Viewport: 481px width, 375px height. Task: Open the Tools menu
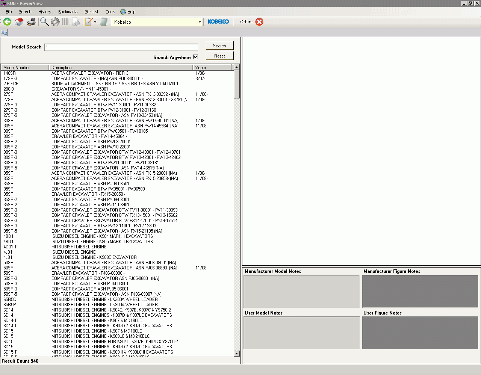click(110, 12)
